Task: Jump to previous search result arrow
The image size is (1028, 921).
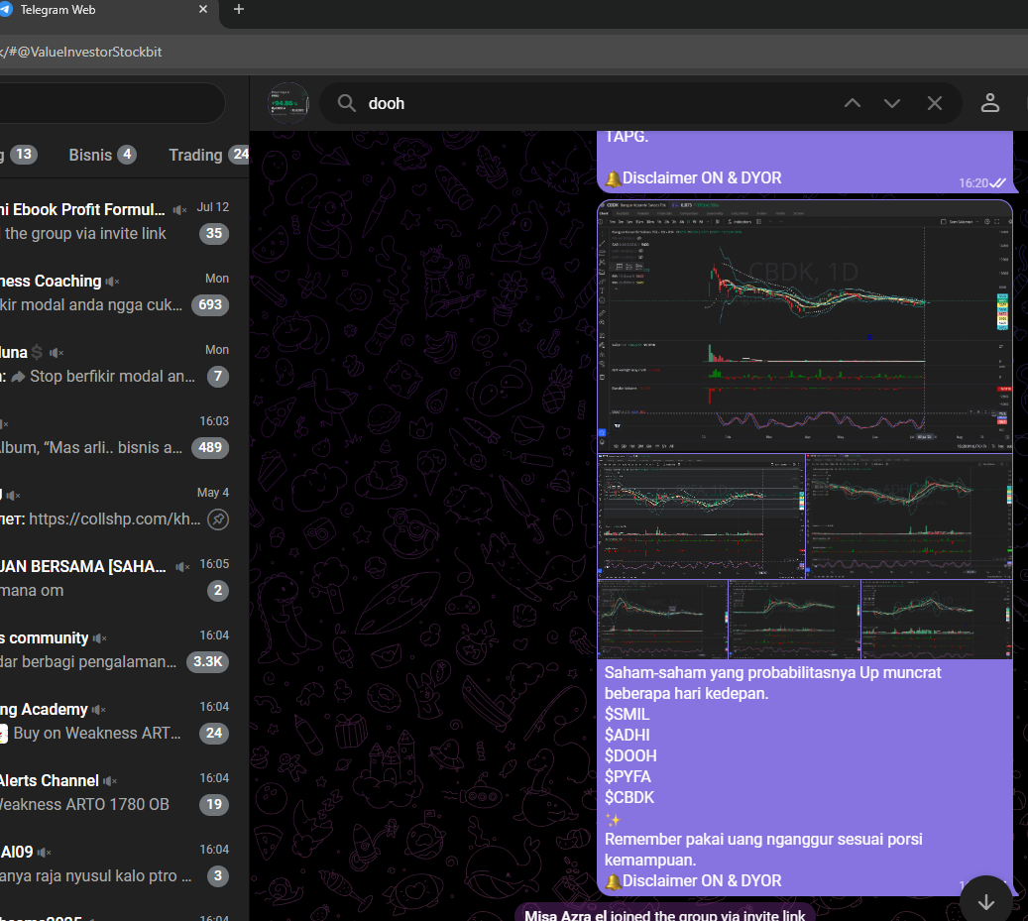Action: (852, 103)
